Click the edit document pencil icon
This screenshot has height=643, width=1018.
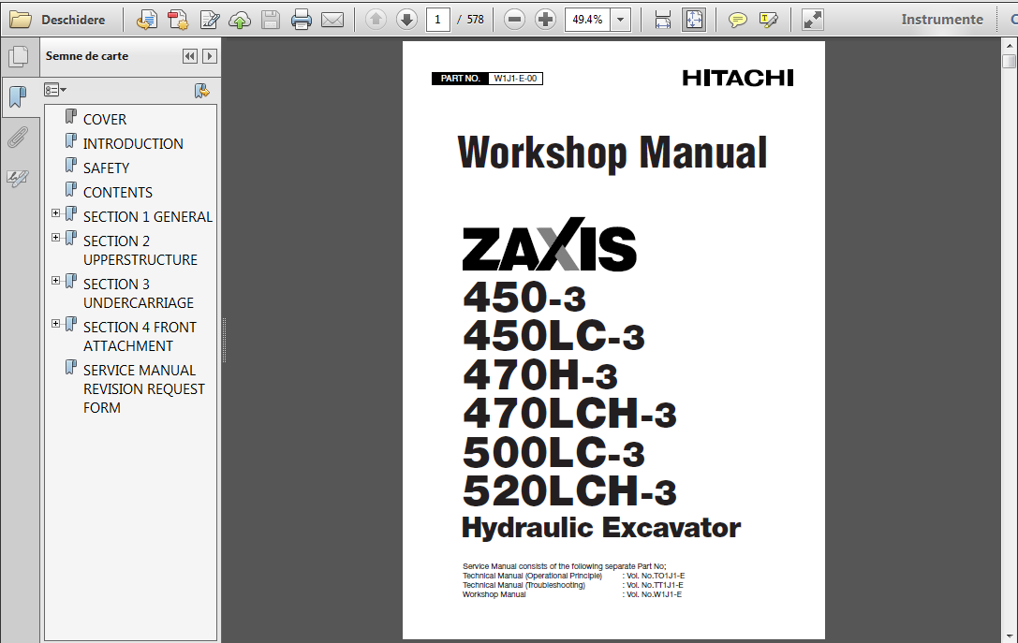tap(209, 20)
